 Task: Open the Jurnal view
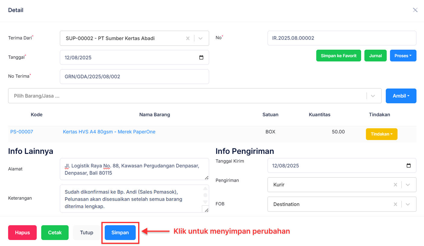pos(375,55)
